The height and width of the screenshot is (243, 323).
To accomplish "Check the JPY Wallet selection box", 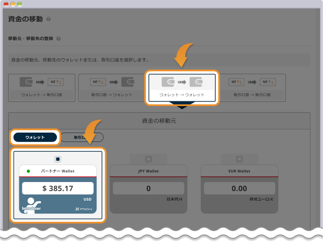I will click(149, 159).
